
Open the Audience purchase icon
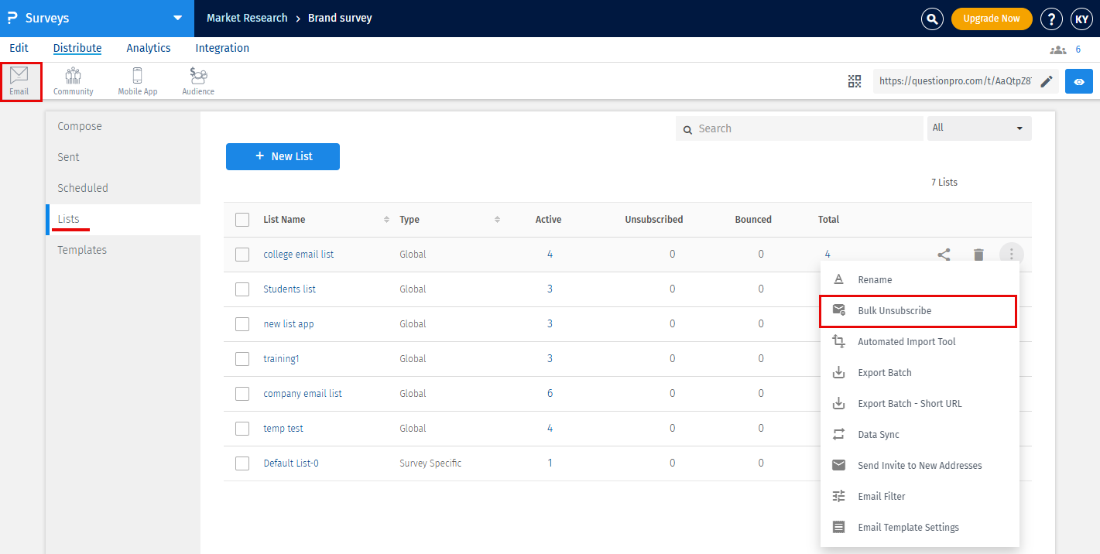coord(198,81)
